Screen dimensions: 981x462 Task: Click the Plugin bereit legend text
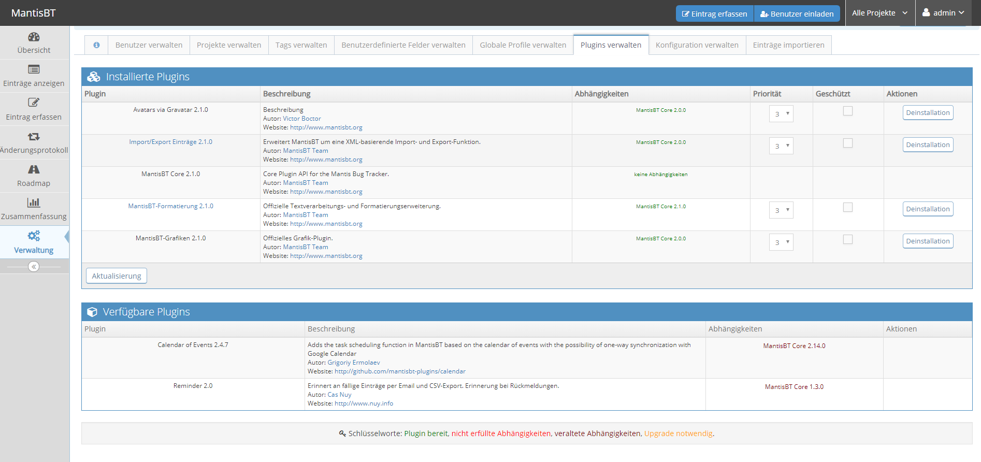(x=426, y=434)
